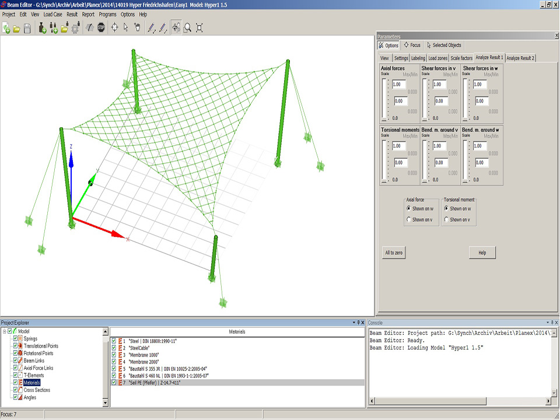This screenshot has height=420, width=560.
Task: Switch to the Scale factors tab
Action: 461,58
